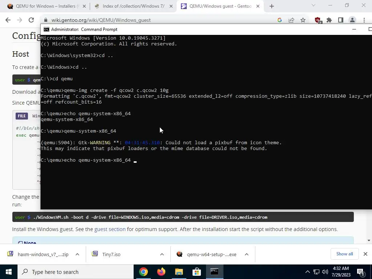Open the volume speaker tray icon
Viewport: 372px width, 279px height.
pos(325,272)
